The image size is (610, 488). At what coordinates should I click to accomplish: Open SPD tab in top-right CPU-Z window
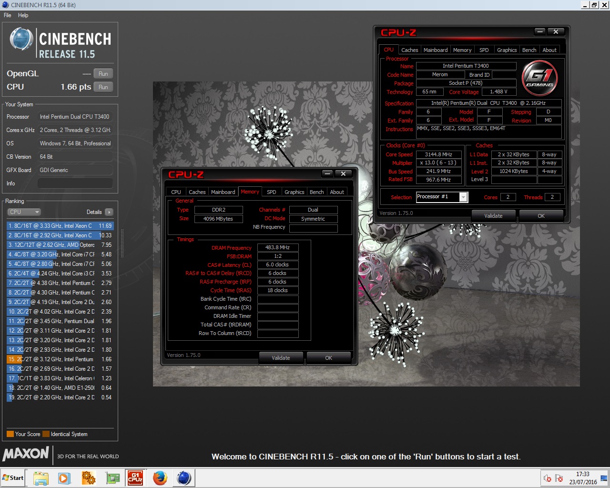tap(484, 50)
